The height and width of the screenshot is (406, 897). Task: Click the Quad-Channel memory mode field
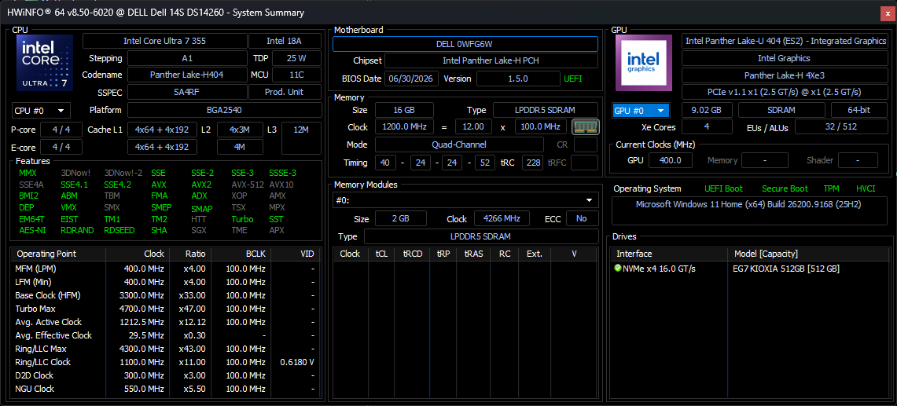(459, 144)
